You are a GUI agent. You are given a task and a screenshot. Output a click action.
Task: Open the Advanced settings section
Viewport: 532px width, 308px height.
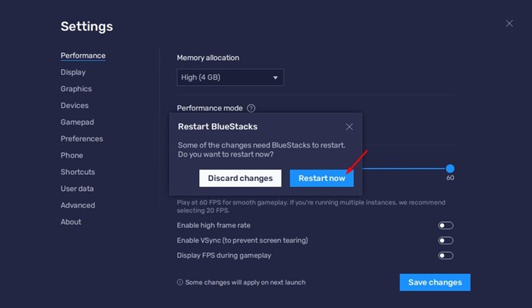[78, 205]
